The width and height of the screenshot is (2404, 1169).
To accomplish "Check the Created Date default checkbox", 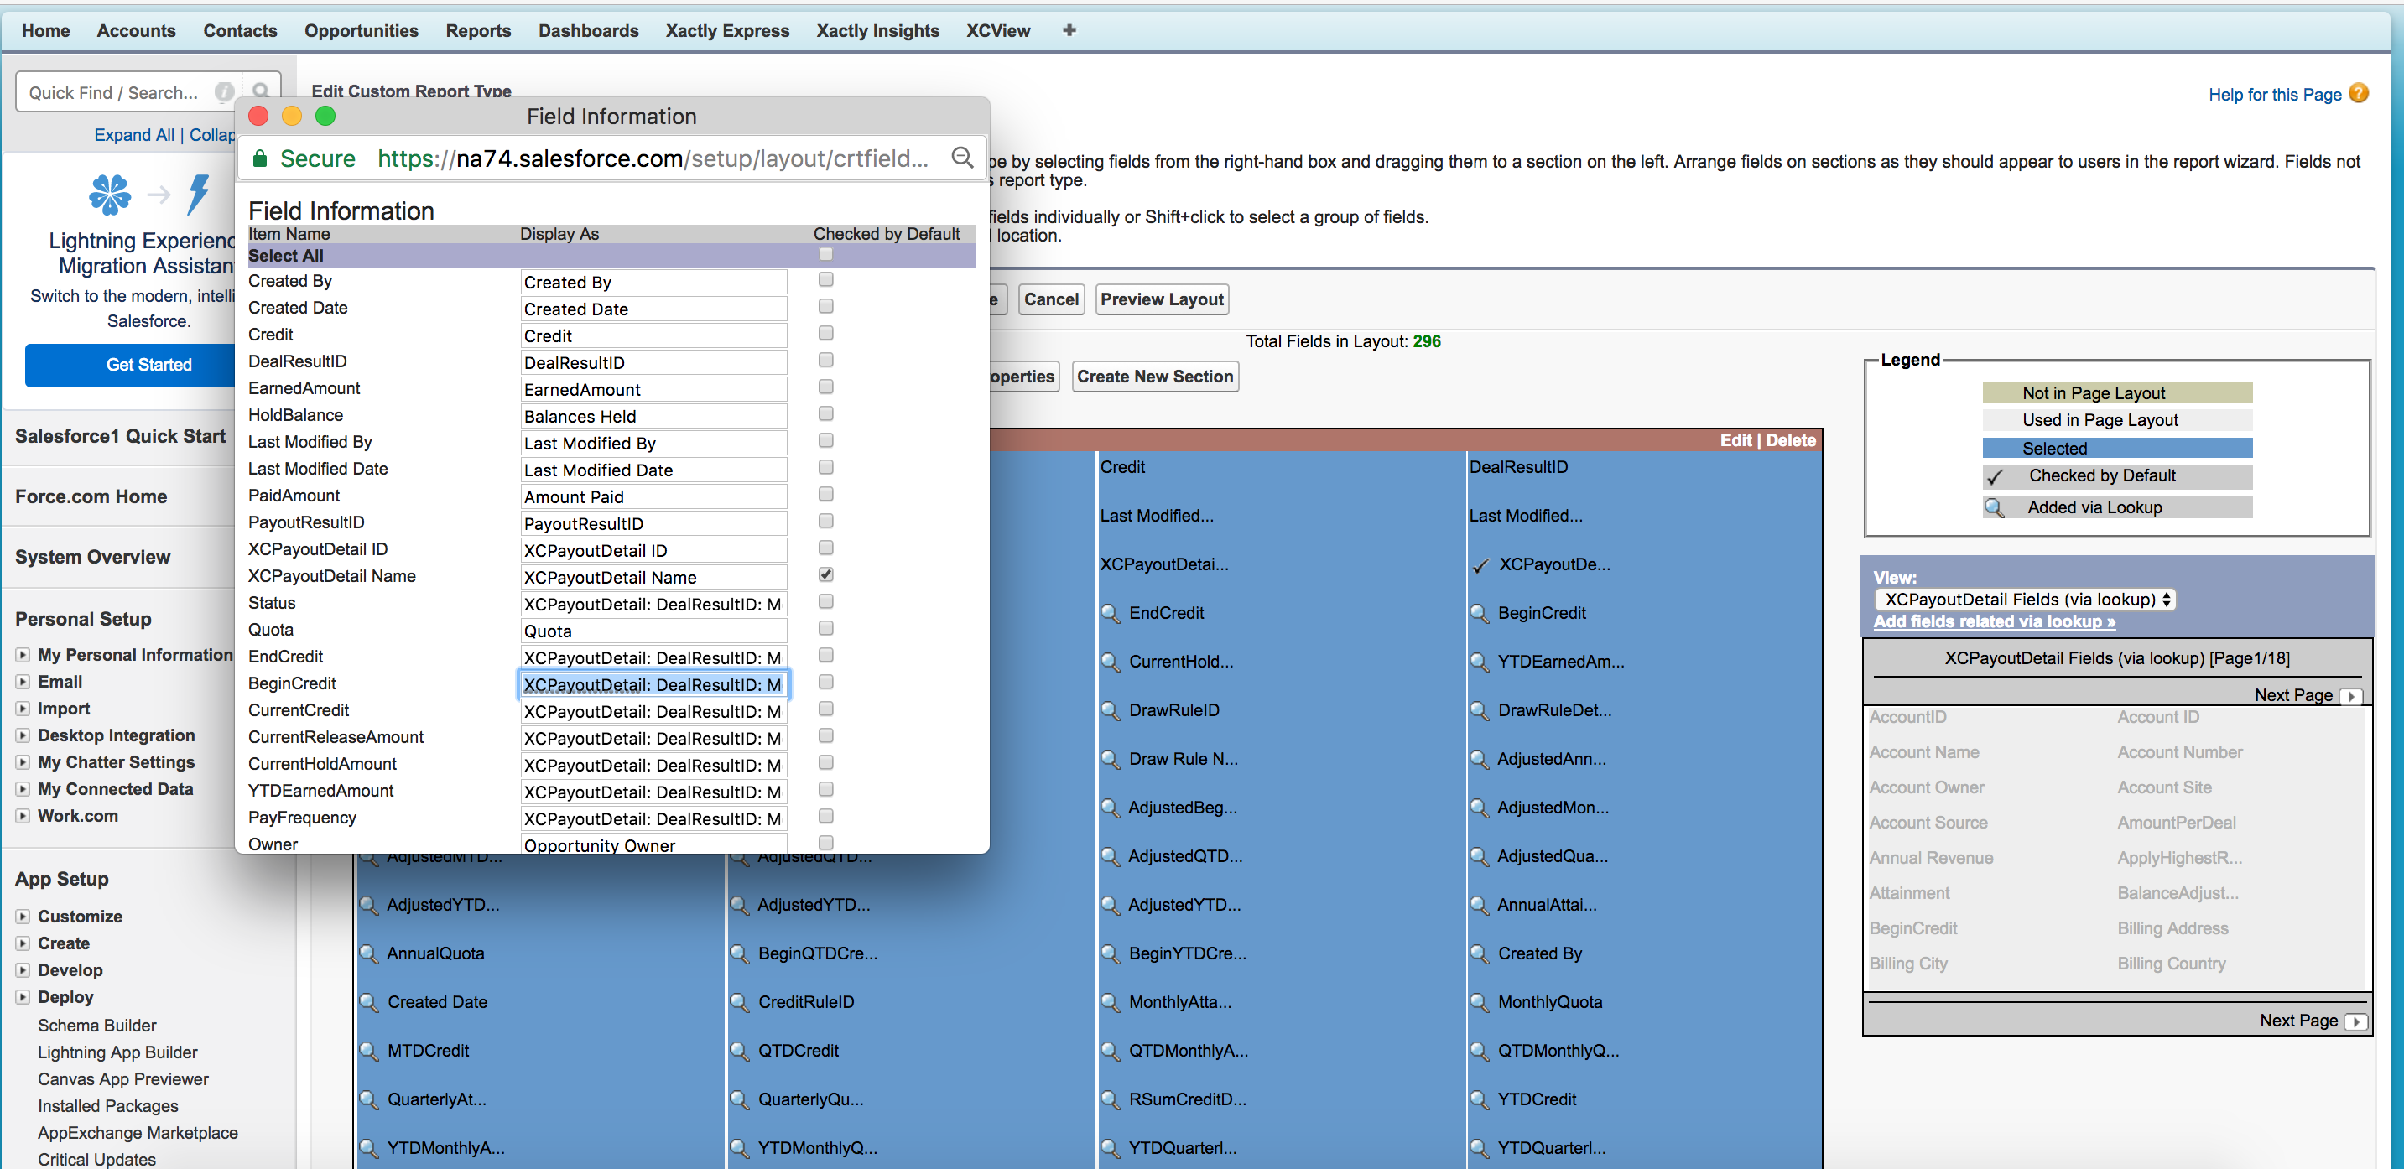I will point(826,306).
